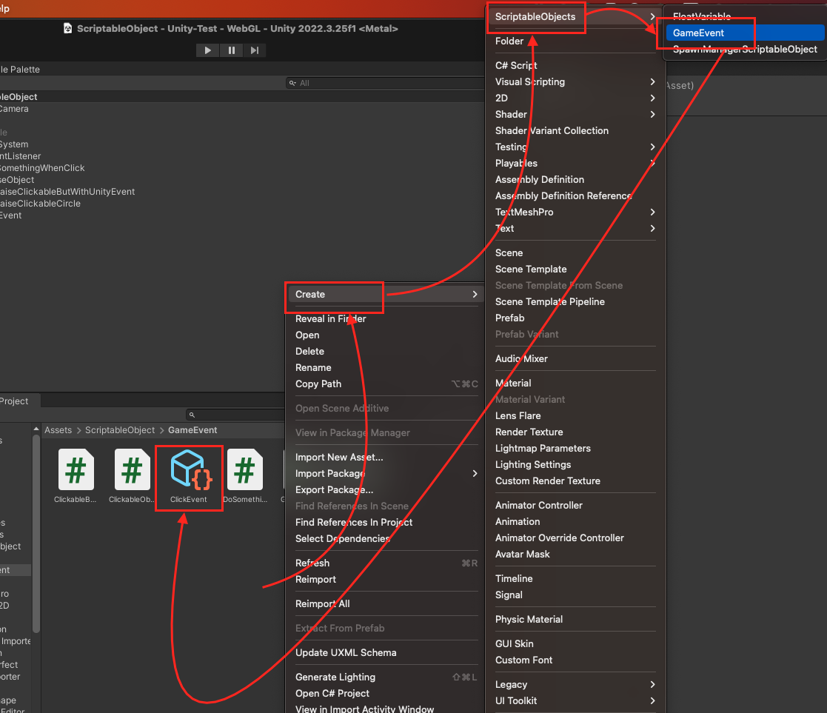Expand the Visual Scripting submenu
Image resolution: width=827 pixels, height=713 pixels.
(x=575, y=81)
